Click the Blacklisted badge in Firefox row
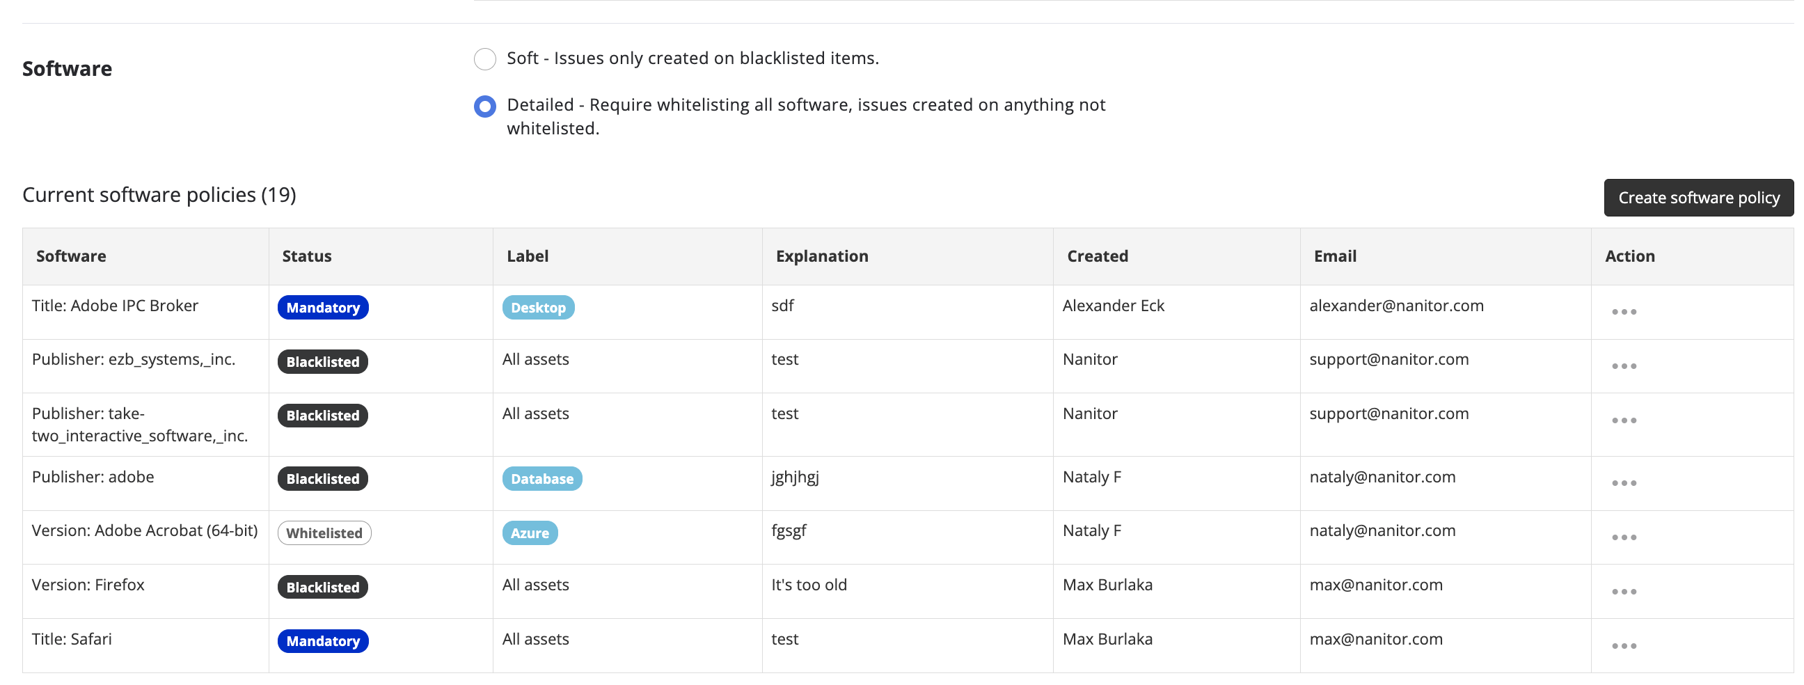Image resolution: width=1804 pixels, height=685 pixels. (323, 588)
